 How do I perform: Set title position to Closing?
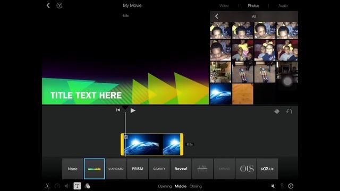point(195,186)
